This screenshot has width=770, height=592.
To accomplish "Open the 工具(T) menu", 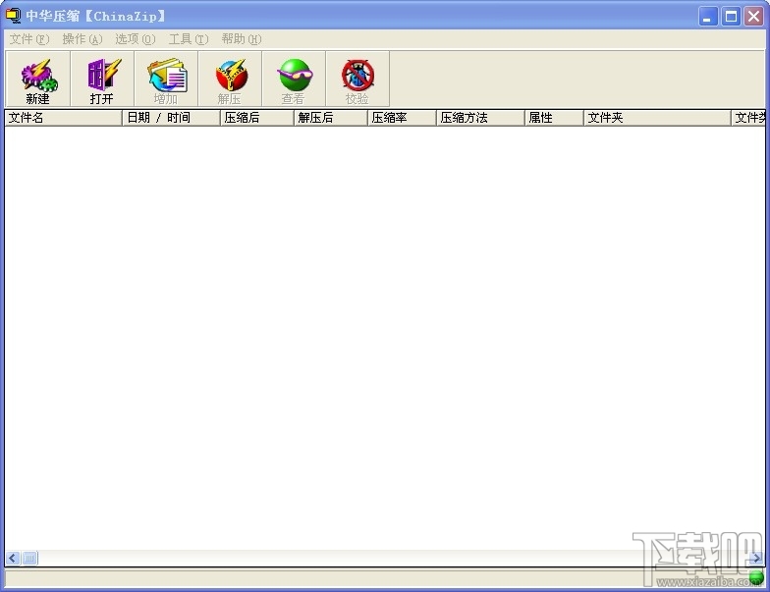I will [x=189, y=39].
